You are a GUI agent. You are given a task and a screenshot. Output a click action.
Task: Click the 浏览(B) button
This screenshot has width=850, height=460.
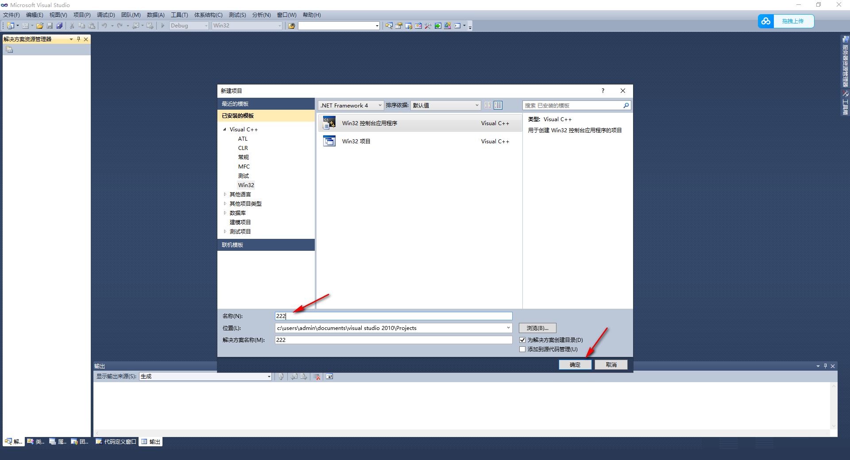click(x=537, y=328)
